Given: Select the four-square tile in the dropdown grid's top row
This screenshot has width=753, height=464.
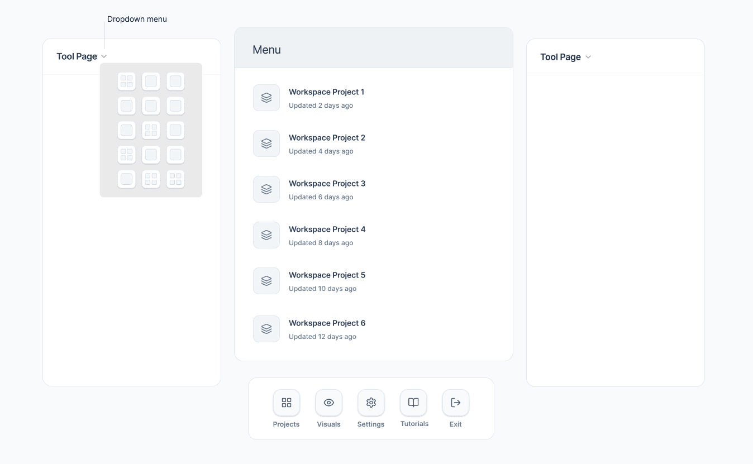Looking at the screenshot, I should tap(127, 82).
